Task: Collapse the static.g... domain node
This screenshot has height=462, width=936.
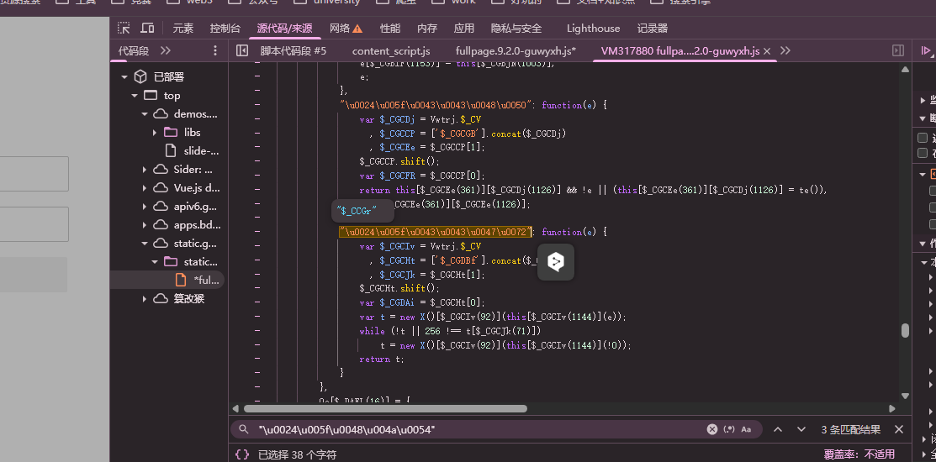Action: coord(145,244)
